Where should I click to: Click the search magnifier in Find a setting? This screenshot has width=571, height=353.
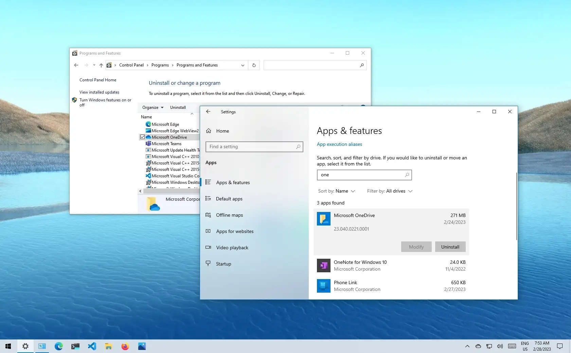click(298, 147)
